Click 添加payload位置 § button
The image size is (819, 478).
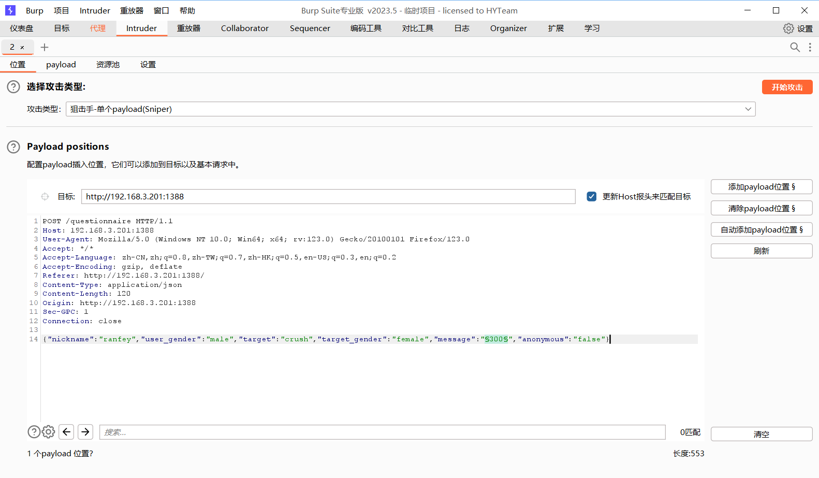(x=762, y=187)
